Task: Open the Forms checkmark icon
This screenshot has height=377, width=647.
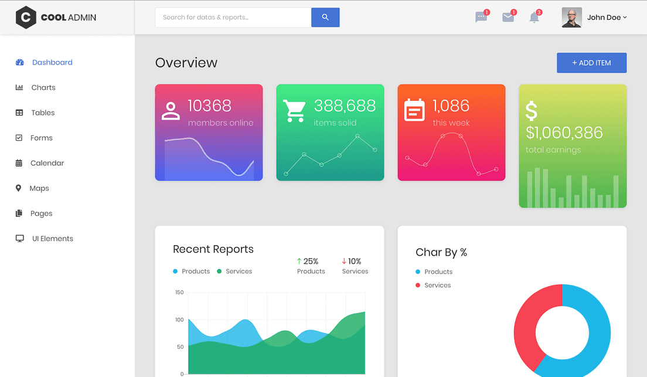Action: click(x=20, y=138)
